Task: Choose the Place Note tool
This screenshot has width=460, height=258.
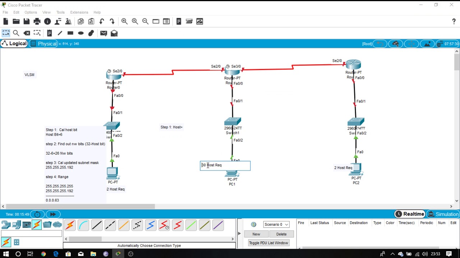Action: [50, 33]
